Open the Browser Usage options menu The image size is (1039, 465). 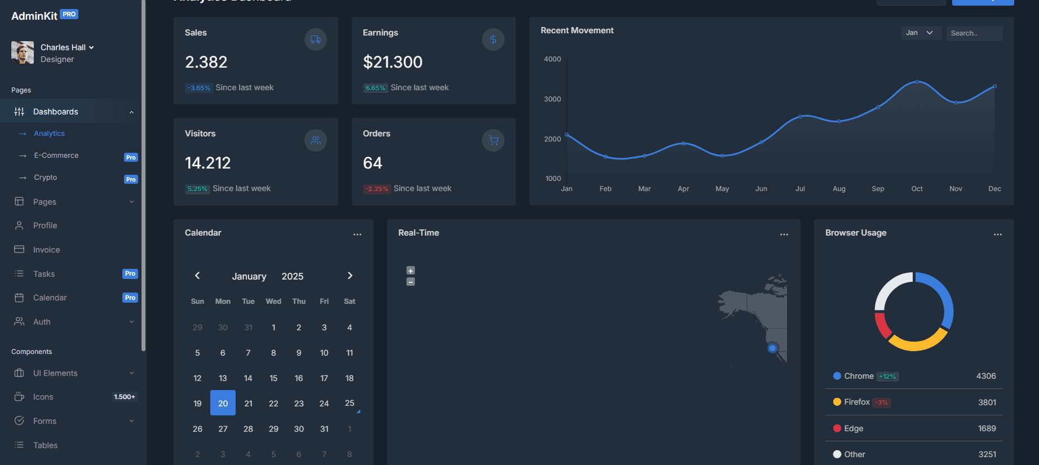(x=998, y=234)
